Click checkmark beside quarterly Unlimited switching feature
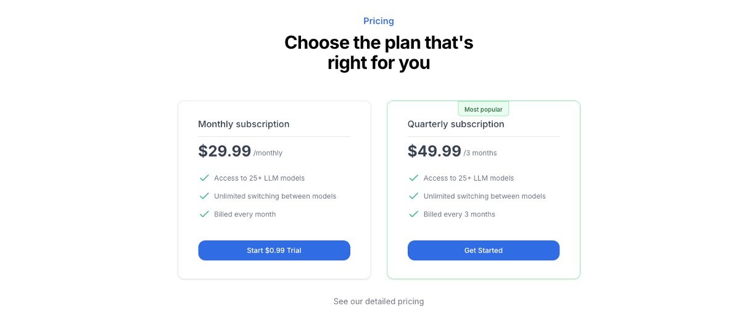The height and width of the screenshot is (333, 755). tap(414, 196)
